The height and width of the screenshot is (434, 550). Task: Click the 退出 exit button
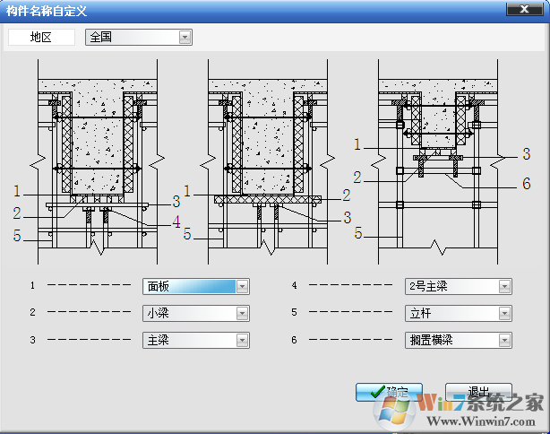pyautogui.click(x=478, y=392)
